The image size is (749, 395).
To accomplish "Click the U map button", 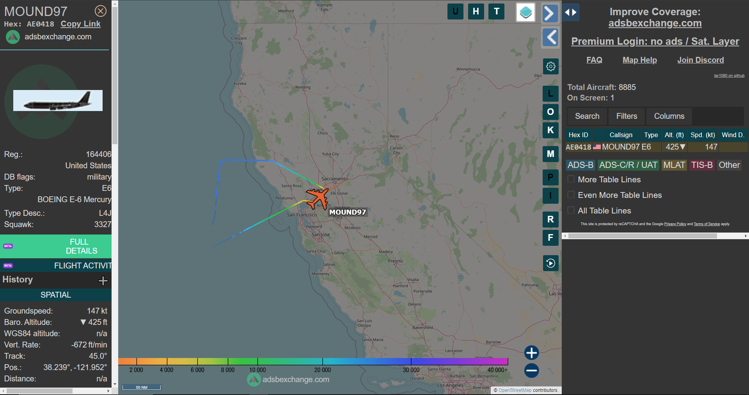I will tap(455, 11).
